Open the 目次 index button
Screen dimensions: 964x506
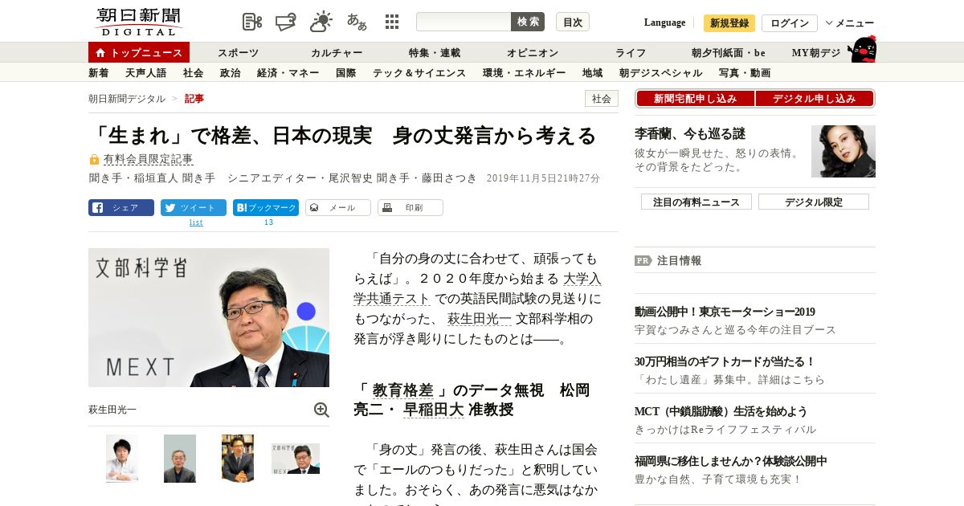coord(573,22)
